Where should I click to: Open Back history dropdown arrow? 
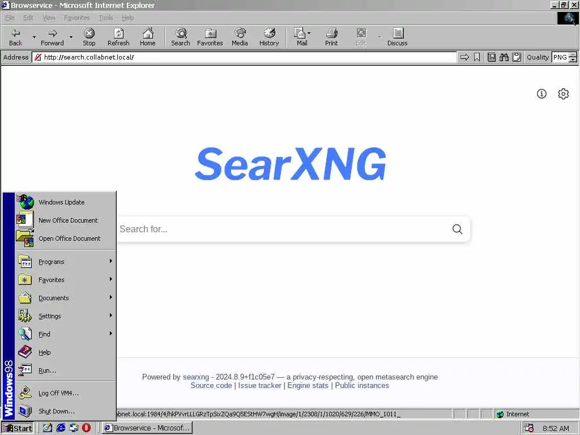[34, 37]
